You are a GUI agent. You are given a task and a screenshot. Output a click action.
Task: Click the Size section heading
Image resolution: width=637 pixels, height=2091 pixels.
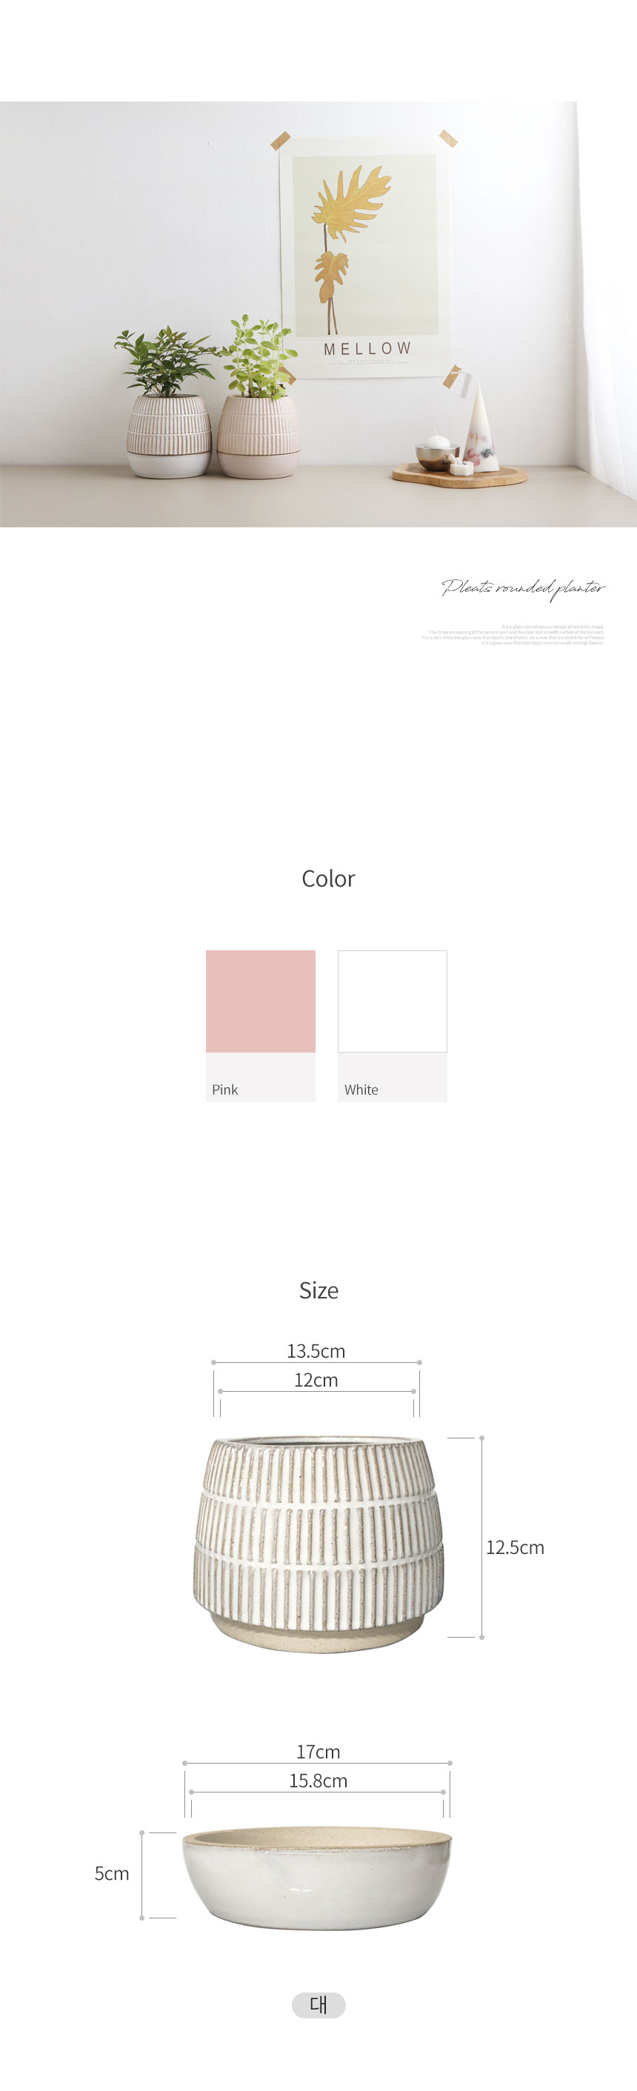tap(318, 1290)
